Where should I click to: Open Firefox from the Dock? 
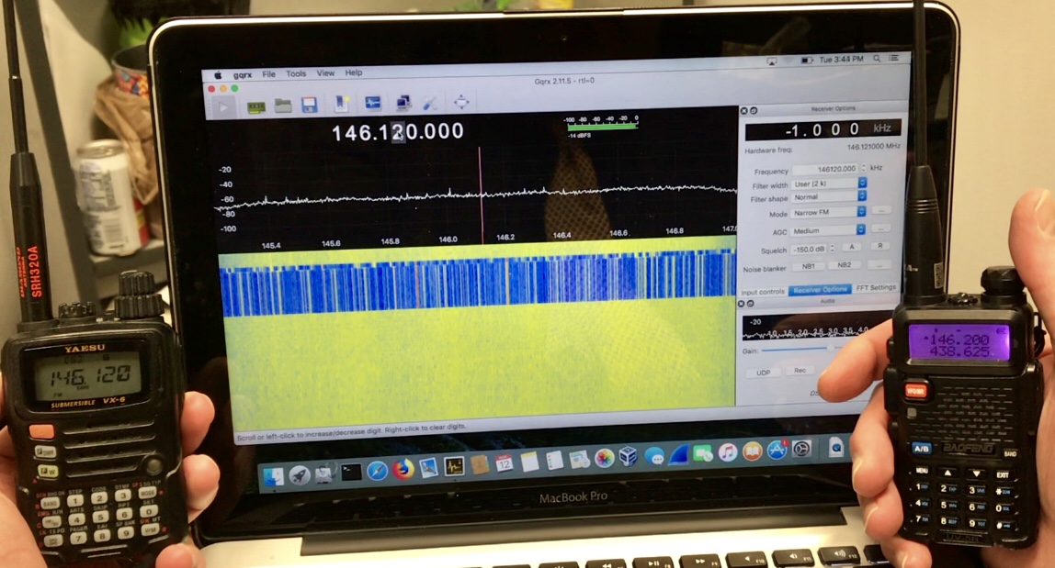(x=403, y=469)
